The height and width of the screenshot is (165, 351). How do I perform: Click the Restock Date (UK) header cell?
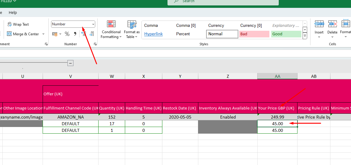tap(180, 108)
